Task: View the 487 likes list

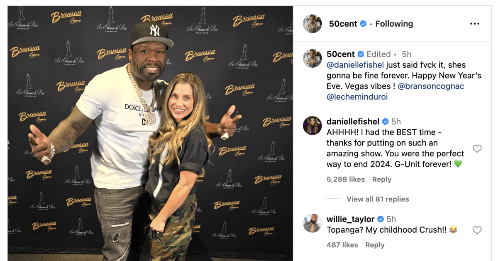Action: pos(342,245)
